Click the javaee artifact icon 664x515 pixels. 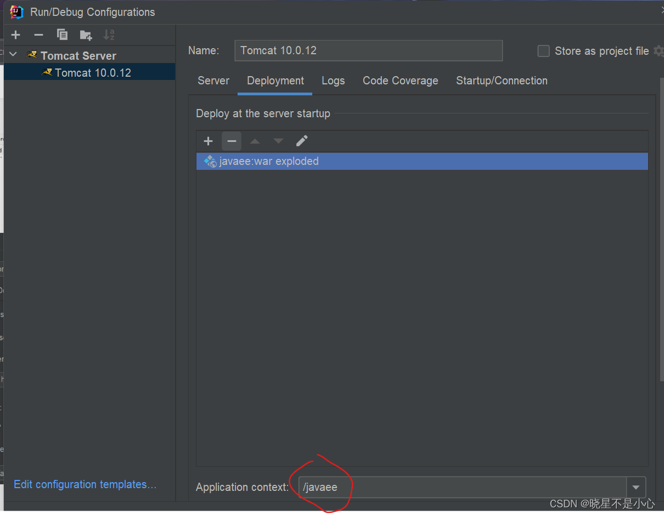coord(210,161)
